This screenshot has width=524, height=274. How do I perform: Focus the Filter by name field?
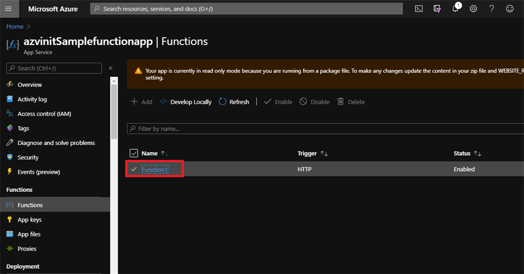point(325,129)
